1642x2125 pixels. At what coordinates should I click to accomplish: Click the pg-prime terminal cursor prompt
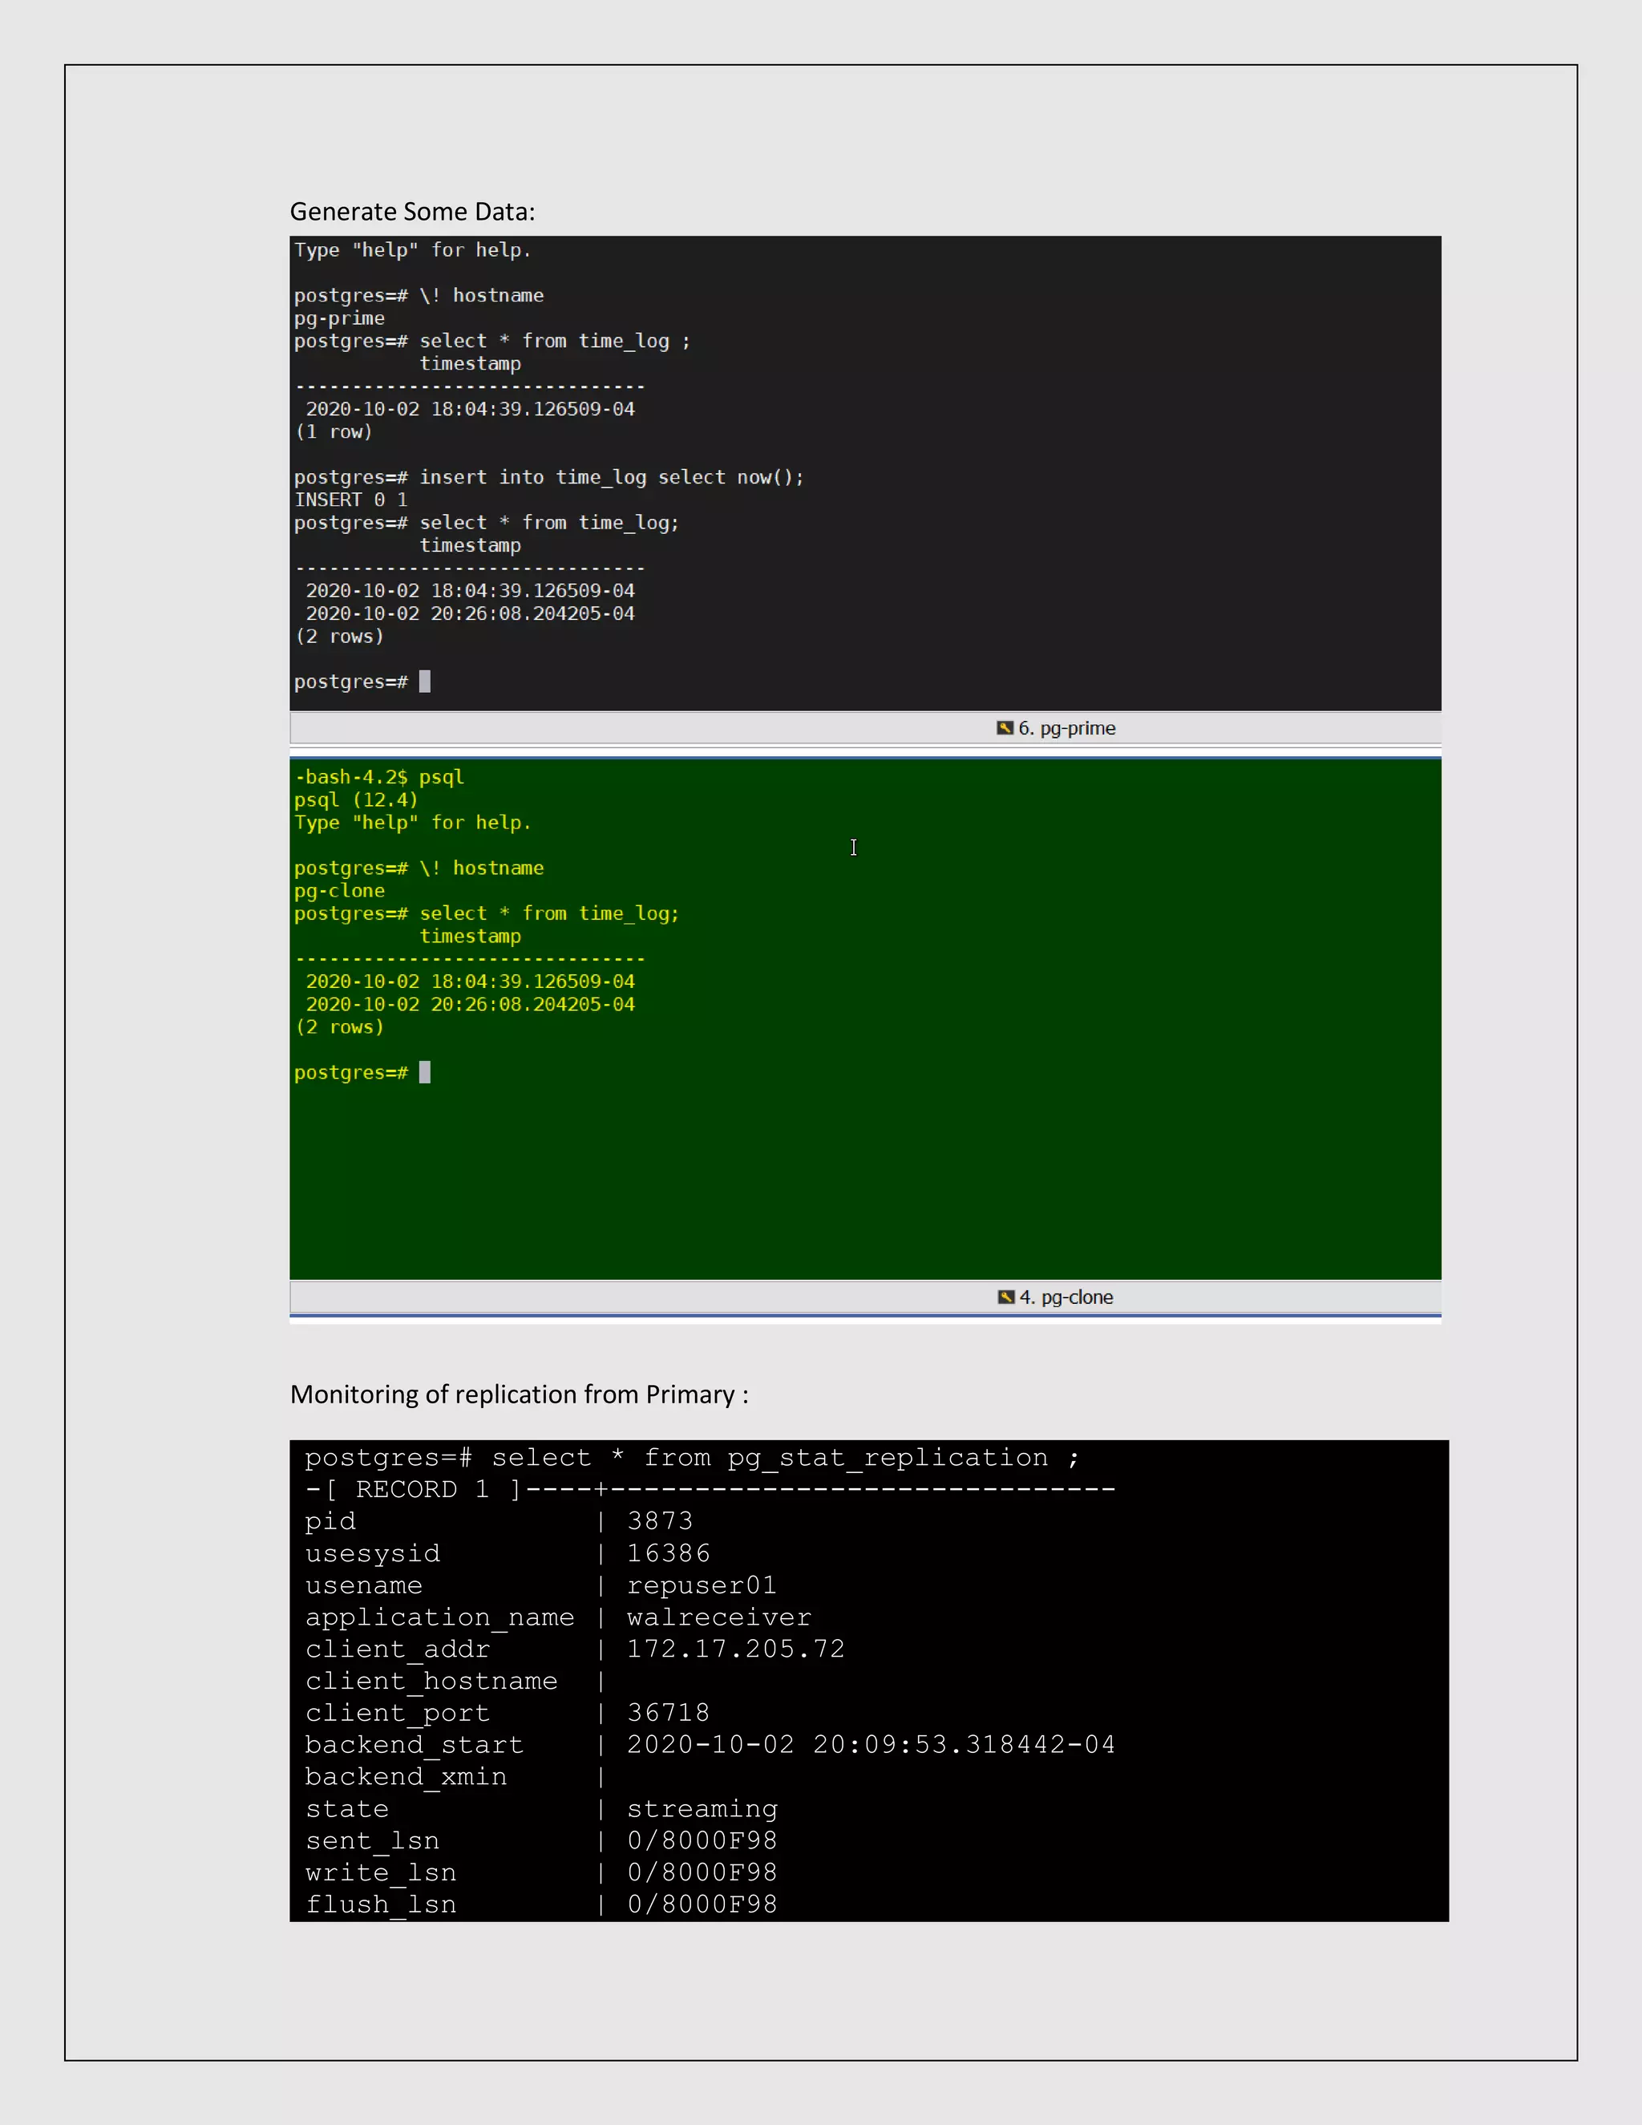362,681
